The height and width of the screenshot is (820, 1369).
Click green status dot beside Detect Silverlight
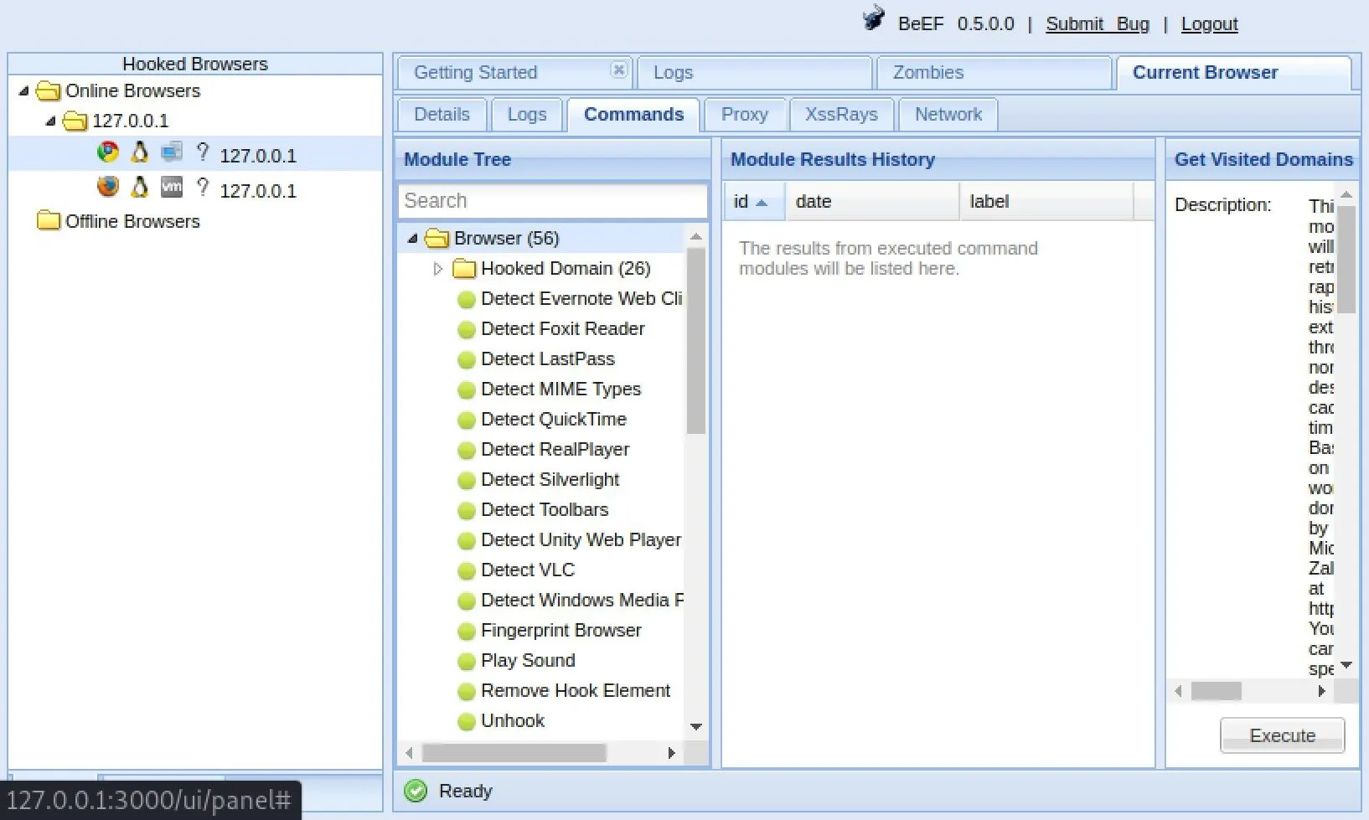(467, 481)
